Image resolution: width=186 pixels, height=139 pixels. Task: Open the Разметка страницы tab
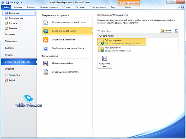click(49, 7)
